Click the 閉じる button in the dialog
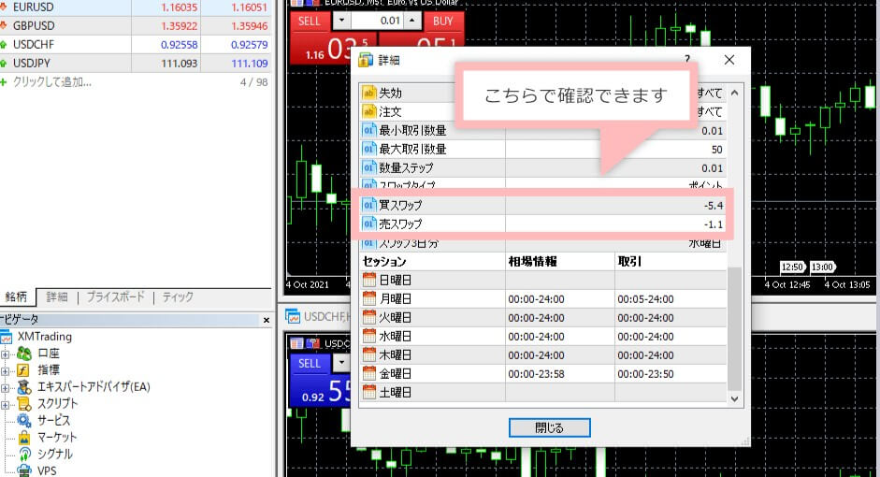Viewport: 880px width, 477px height. [x=550, y=427]
